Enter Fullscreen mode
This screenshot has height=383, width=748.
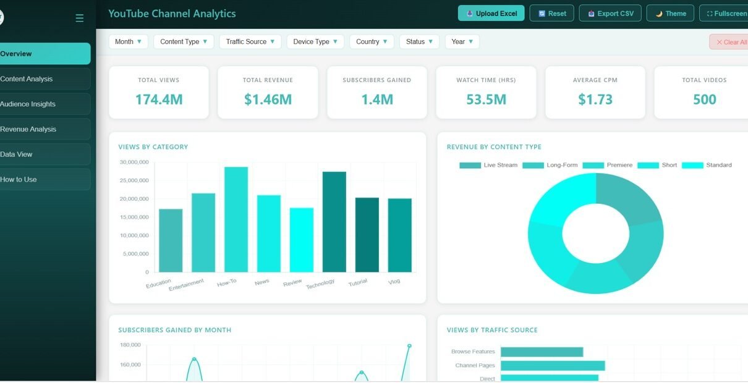pos(726,13)
